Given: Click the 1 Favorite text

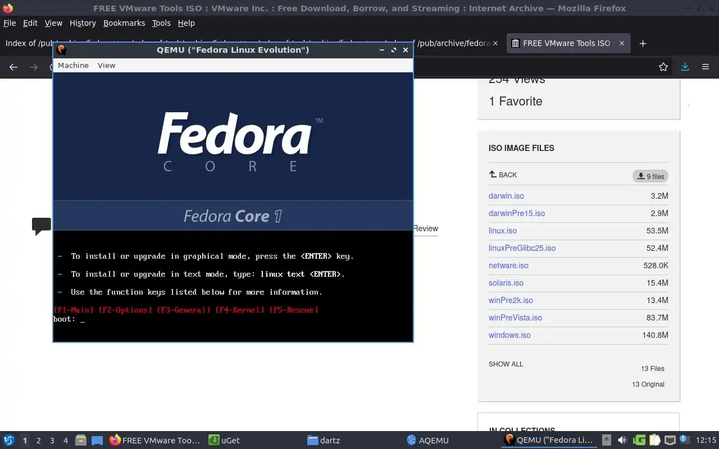Looking at the screenshot, I should (516, 102).
